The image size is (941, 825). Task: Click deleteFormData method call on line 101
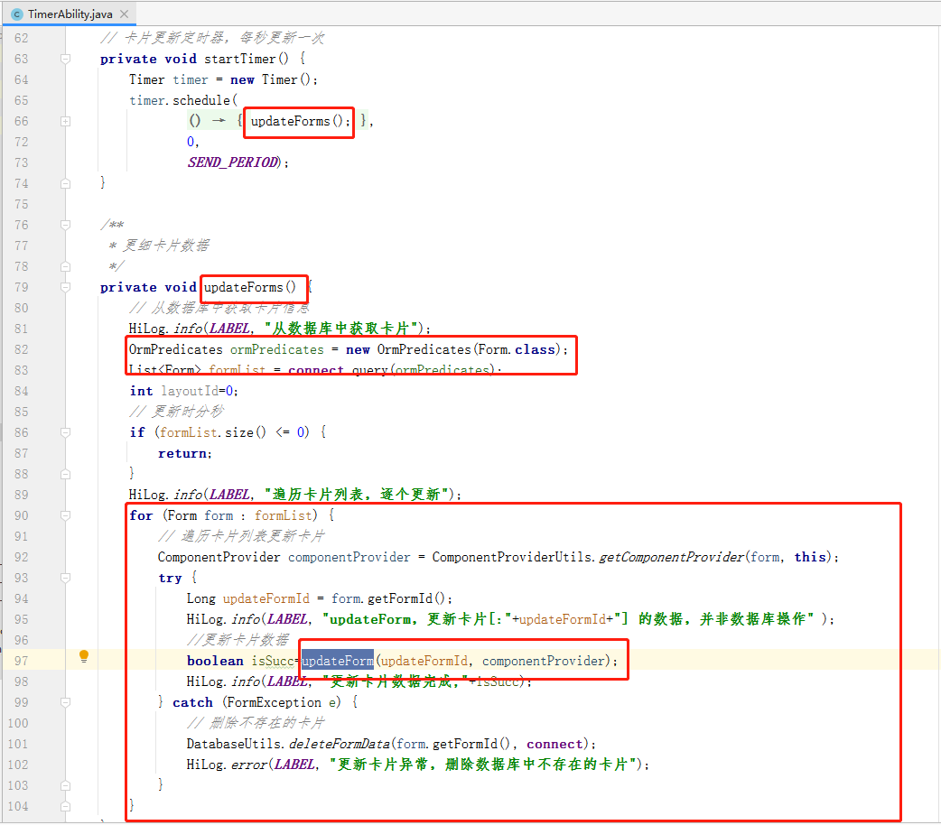pos(339,744)
